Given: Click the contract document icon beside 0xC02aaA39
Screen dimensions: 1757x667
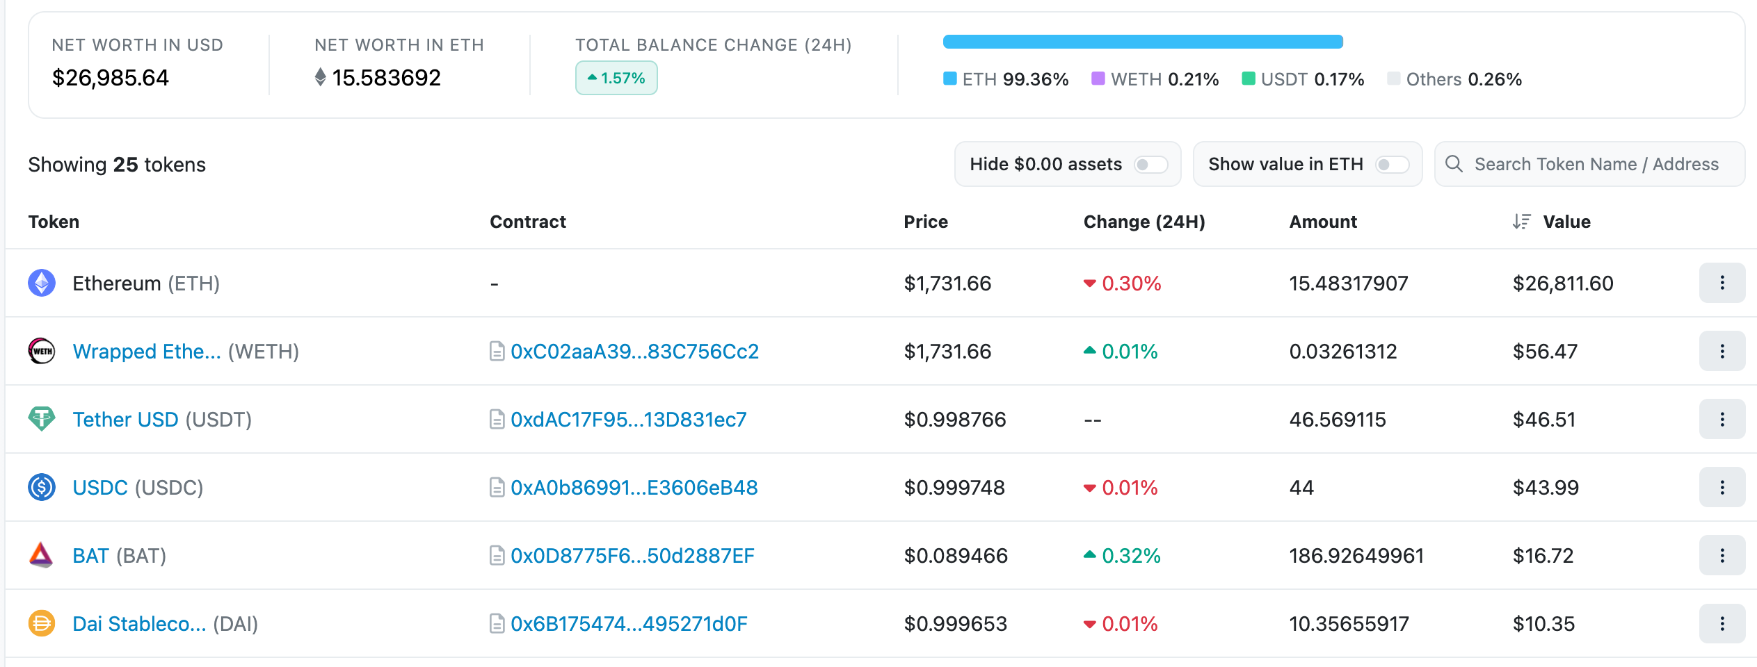Looking at the screenshot, I should click(x=497, y=352).
